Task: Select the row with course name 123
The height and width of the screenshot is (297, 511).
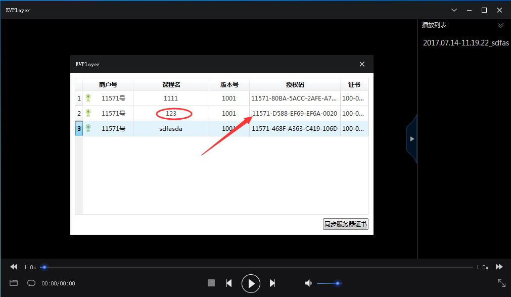Action: coord(172,113)
